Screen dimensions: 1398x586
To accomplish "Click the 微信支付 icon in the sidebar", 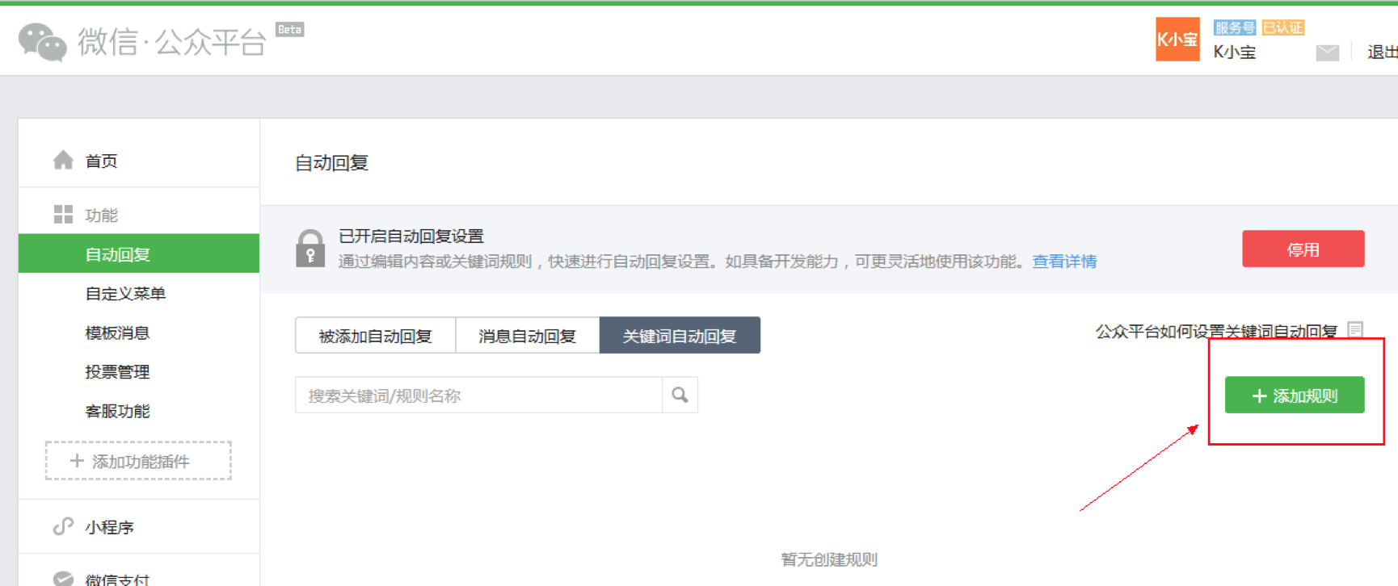I will click(63, 579).
